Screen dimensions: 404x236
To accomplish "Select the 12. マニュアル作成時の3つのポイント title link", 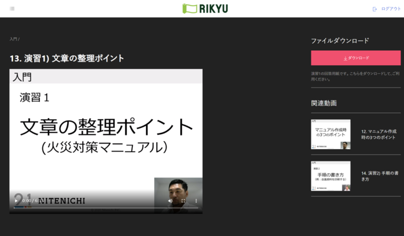I will pyautogui.click(x=379, y=134).
